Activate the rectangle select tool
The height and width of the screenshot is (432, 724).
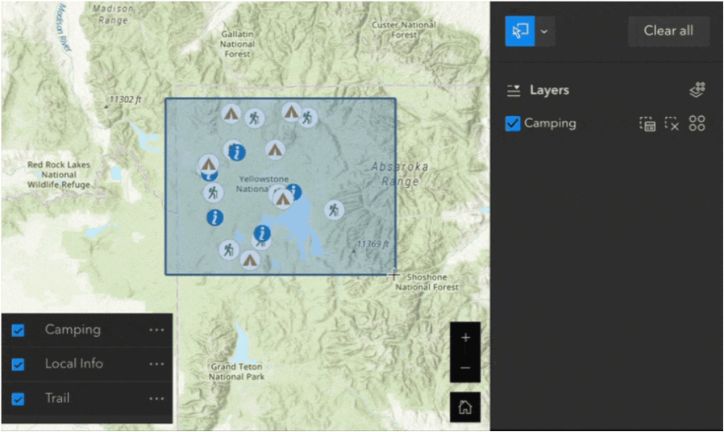(x=520, y=31)
